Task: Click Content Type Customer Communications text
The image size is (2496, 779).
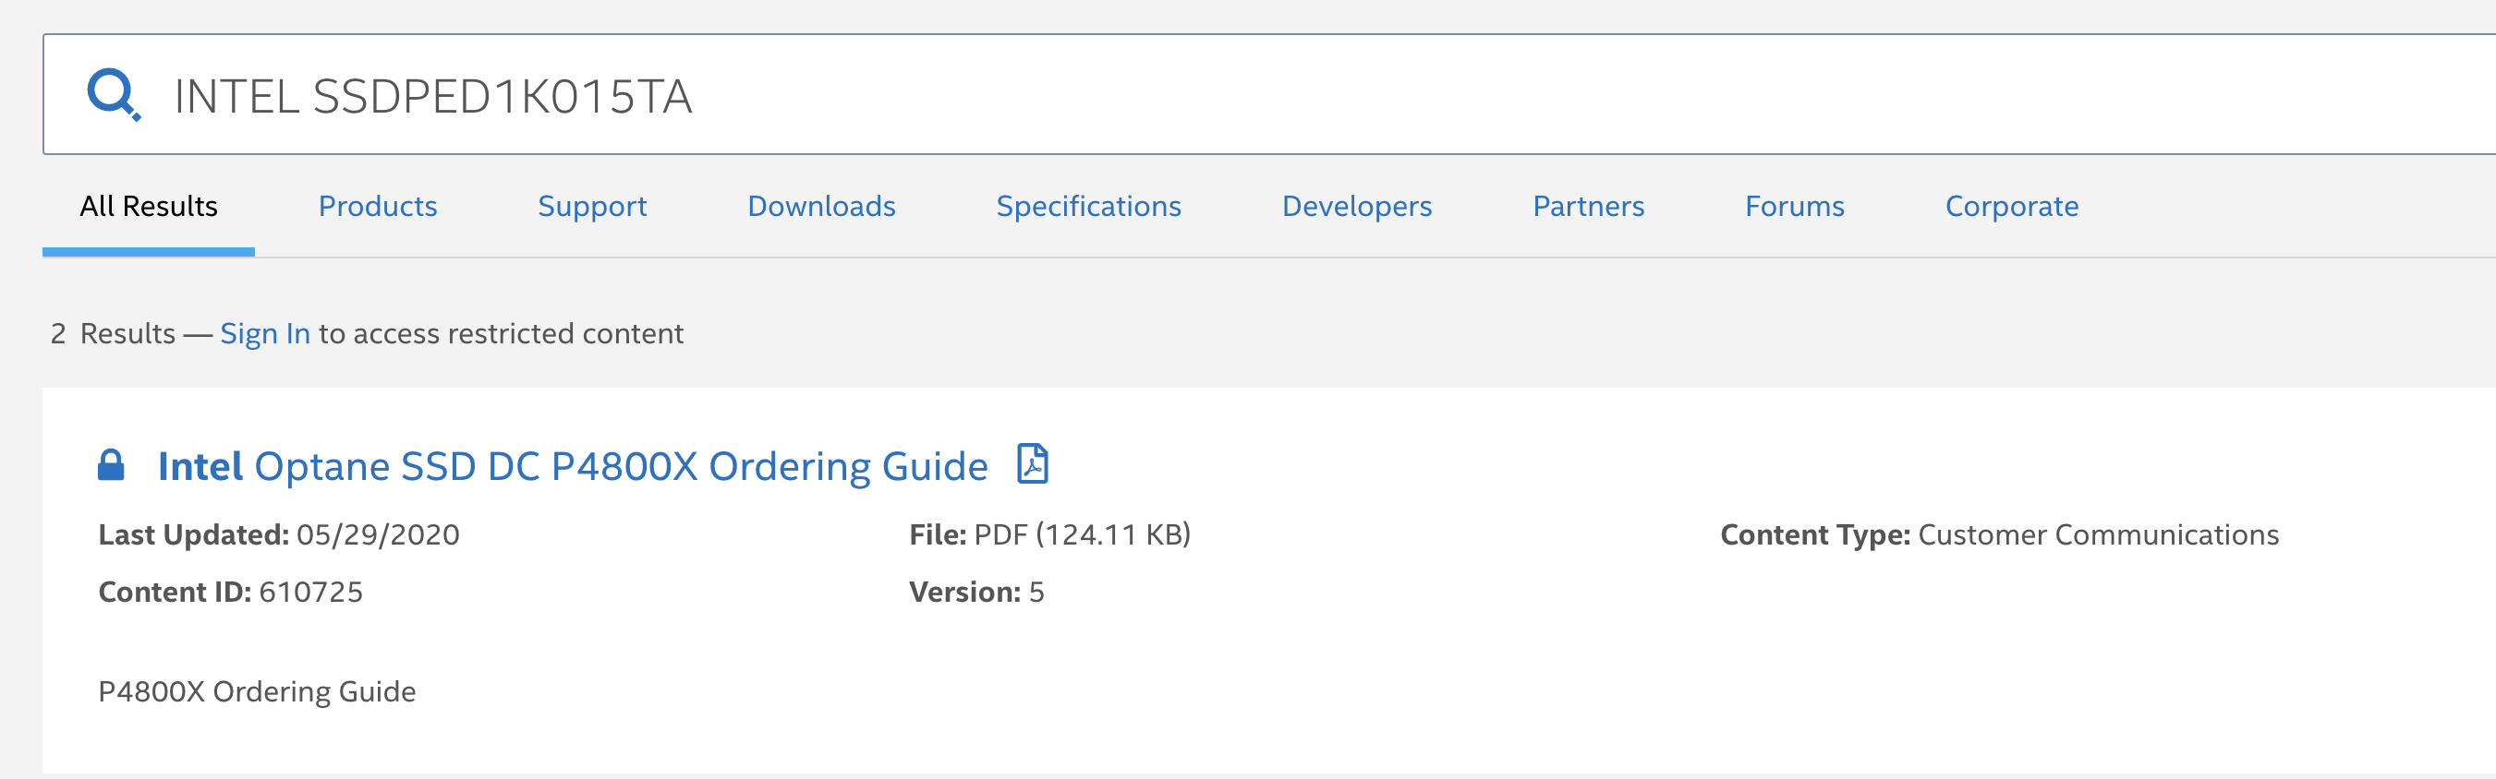Action: point(1999,535)
